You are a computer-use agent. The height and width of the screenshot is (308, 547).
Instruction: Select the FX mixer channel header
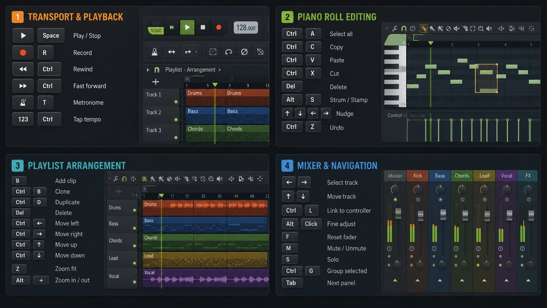coord(528,176)
